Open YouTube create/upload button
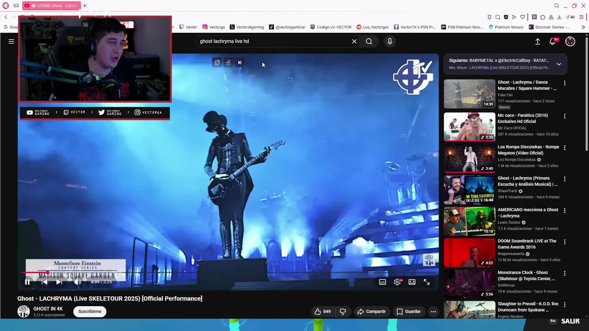589x331 pixels. click(x=537, y=41)
